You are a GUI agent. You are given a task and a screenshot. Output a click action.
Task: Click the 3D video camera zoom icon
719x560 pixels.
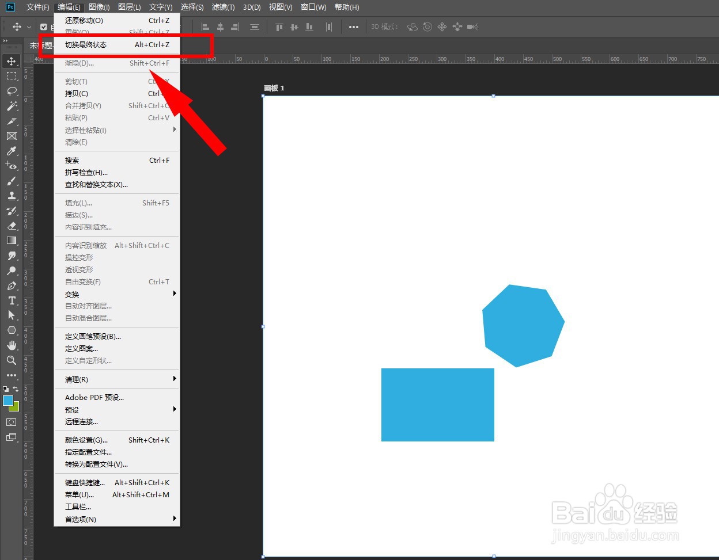(472, 27)
